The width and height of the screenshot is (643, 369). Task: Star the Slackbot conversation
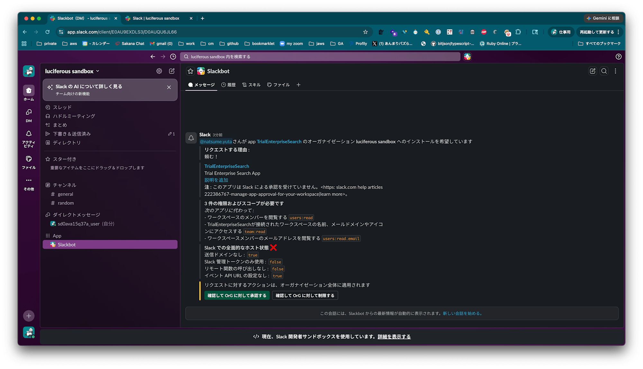pos(190,71)
